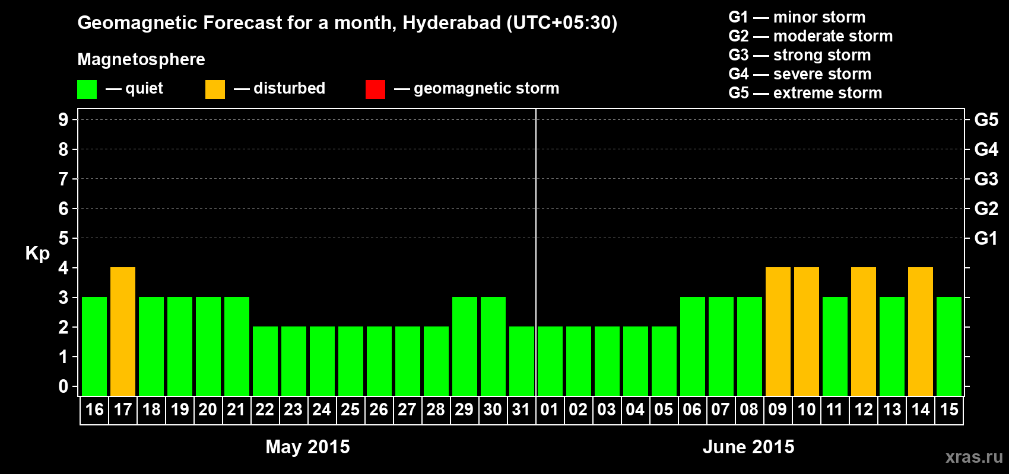Click the green bar for June 15
This screenshot has height=474, width=1009.
[949, 346]
